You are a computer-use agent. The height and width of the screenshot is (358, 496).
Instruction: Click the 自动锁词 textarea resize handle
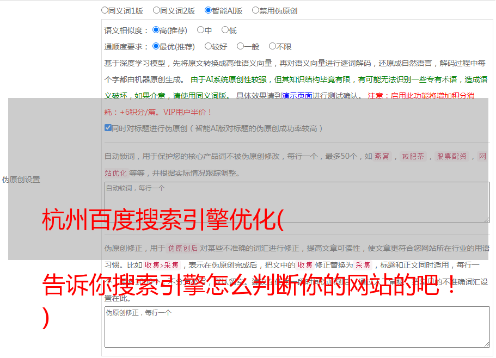click(487, 220)
